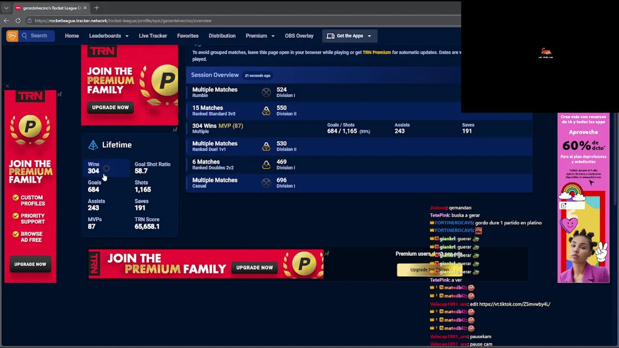The image size is (619, 348).
Task: Click the tab favicon of Rocket League tracker
Action: click(18, 8)
